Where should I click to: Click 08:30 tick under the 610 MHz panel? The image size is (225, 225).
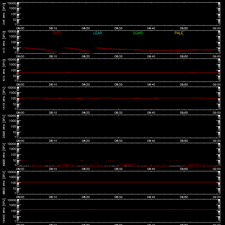(118, 85)
